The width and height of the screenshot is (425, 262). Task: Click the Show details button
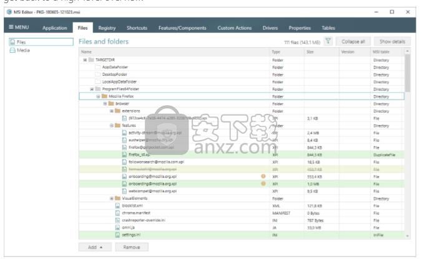(x=392, y=41)
